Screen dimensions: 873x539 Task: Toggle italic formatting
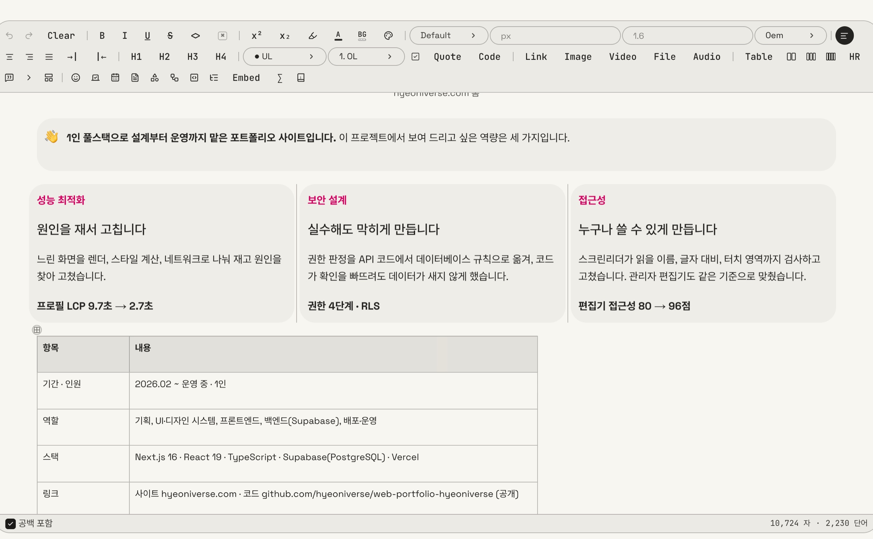(x=124, y=36)
